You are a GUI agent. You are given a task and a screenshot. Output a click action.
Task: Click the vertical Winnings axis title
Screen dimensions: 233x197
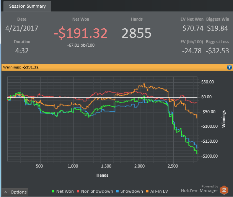223,119
